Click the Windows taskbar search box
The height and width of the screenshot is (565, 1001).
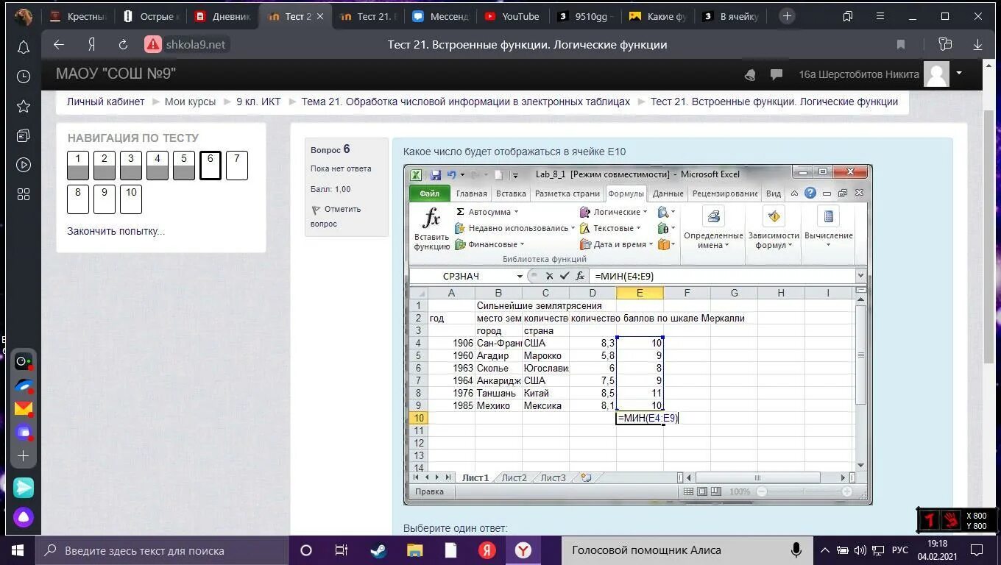162,550
